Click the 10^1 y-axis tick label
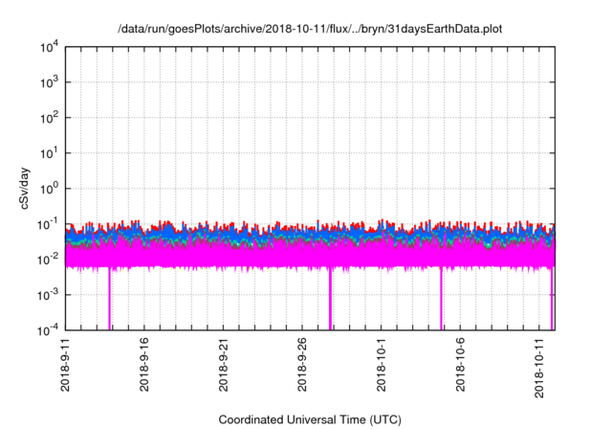The height and width of the screenshot is (429, 612). (50, 153)
